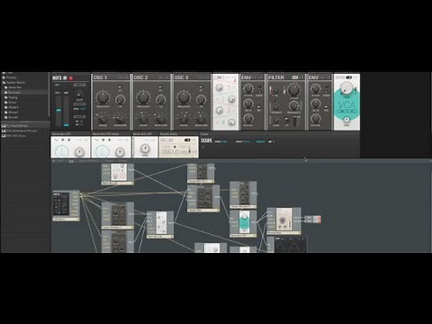
Task: Click mixer channel 1 level knob
Action: pos(220,87)
